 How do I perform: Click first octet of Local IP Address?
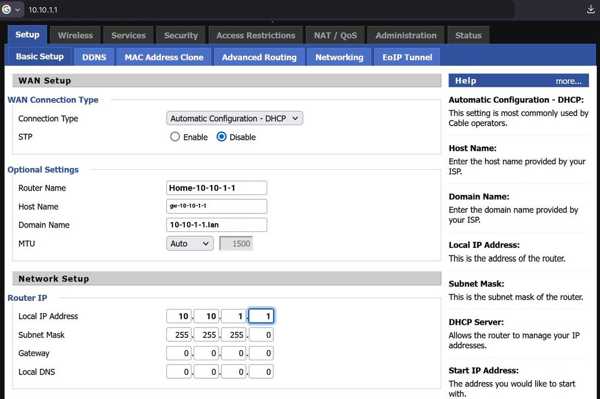pyautogui.click(x=179, y=316)
